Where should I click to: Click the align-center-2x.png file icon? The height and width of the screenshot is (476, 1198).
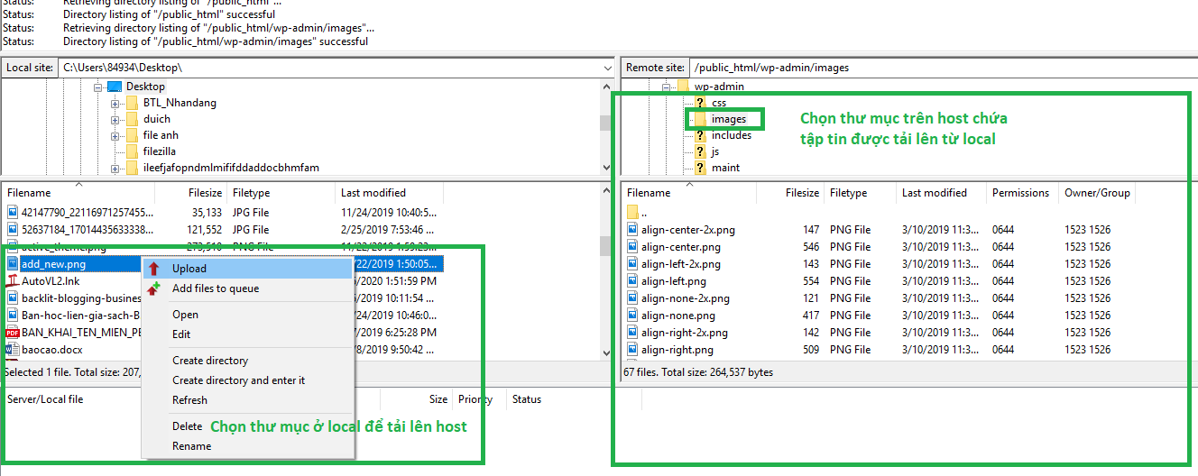click(x=632, y=230)
